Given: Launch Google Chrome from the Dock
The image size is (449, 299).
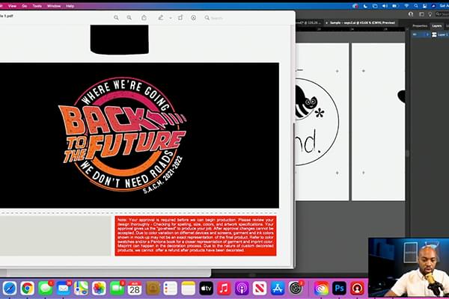Looking at the screenshot, I should coord(27,288).
